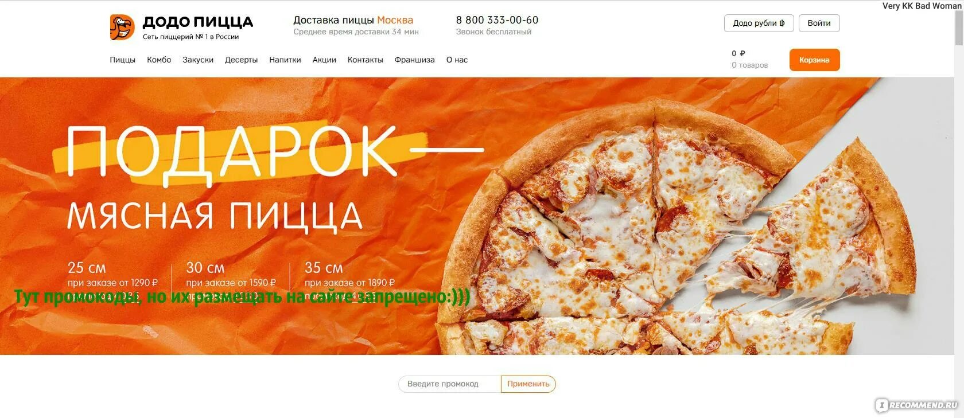Click the Войти login button
The height and width of the screenshot is (418, 964).
pyautogui.click(x=819, y=23)
